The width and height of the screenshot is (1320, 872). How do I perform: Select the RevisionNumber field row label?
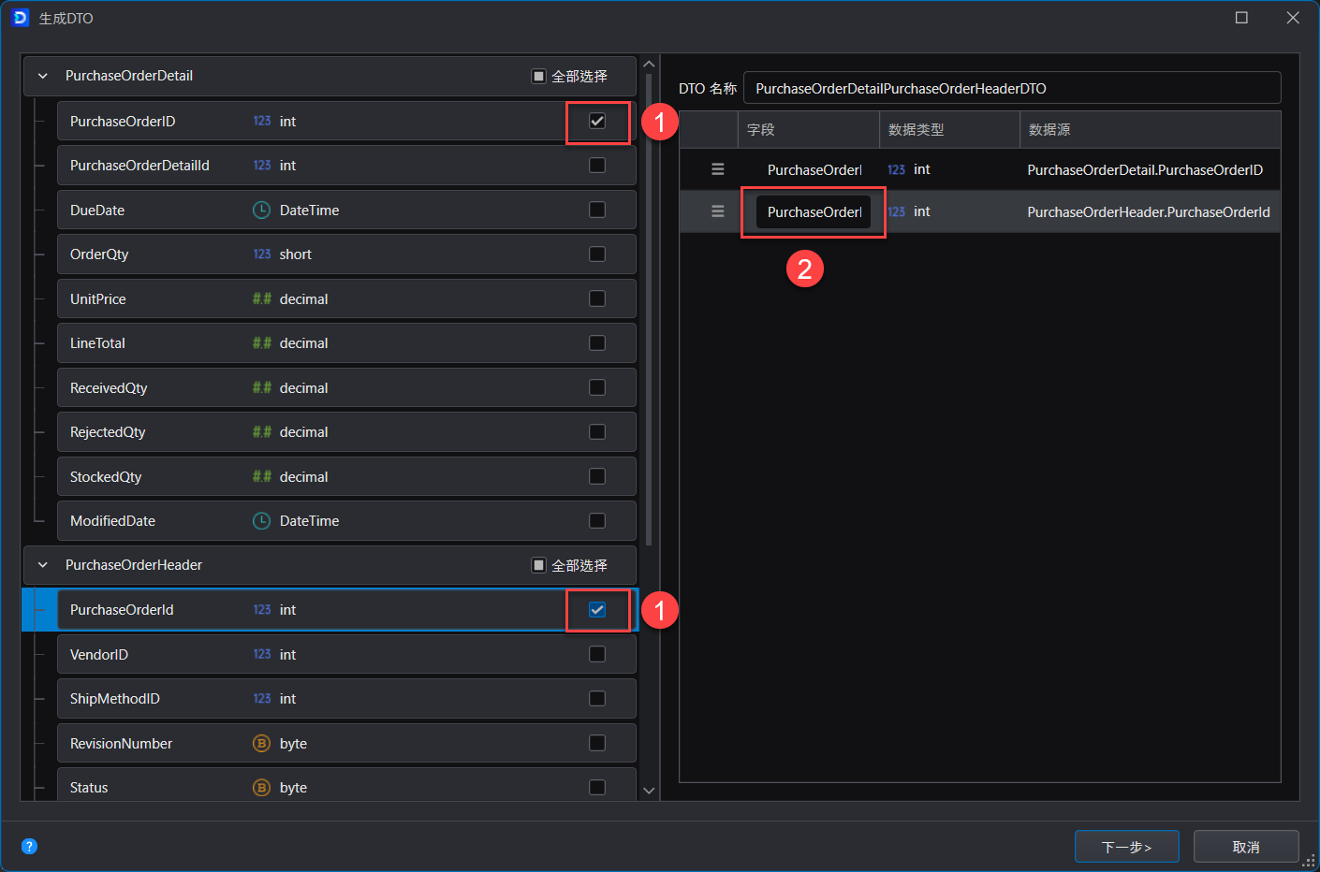click(x=121, y=744)
